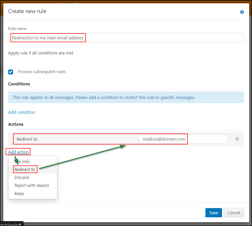Click the Conditions section heading
Image resolution: width=252 pixels, height=226 pixels.
[x=19, y=84]
